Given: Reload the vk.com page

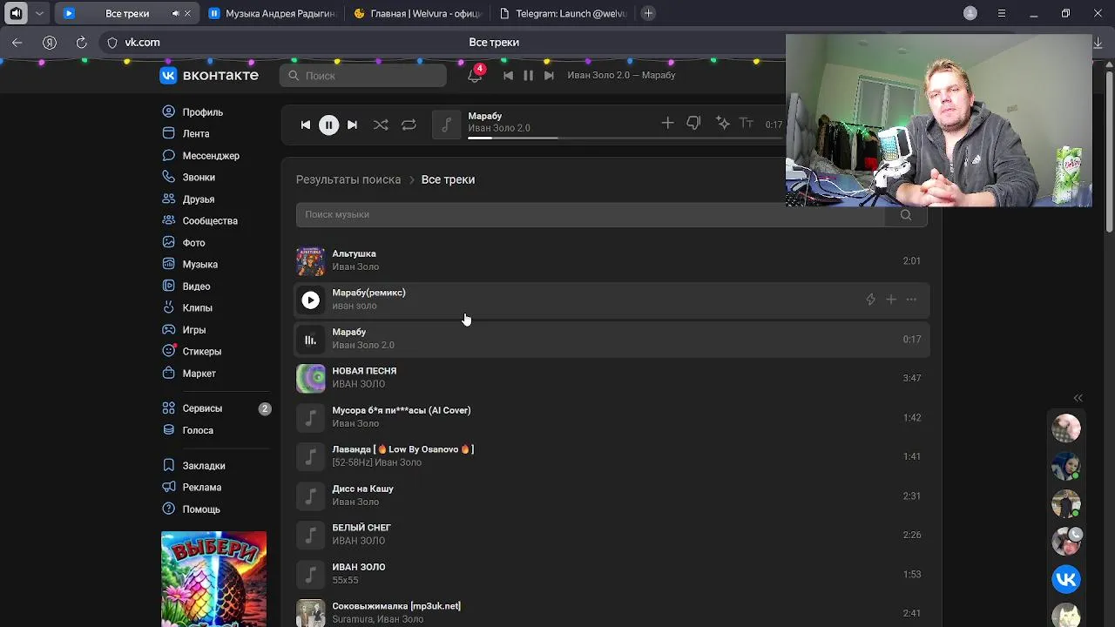Looking at the screenshot, I should 81,42.
